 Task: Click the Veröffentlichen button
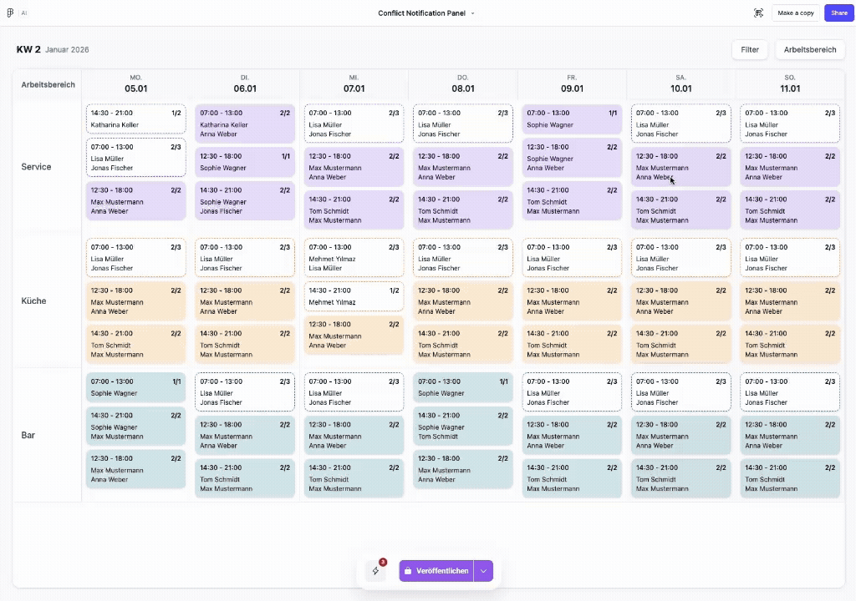[436, 571]
